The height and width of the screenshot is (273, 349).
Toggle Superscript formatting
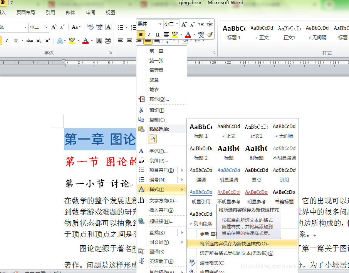(48, 41)
